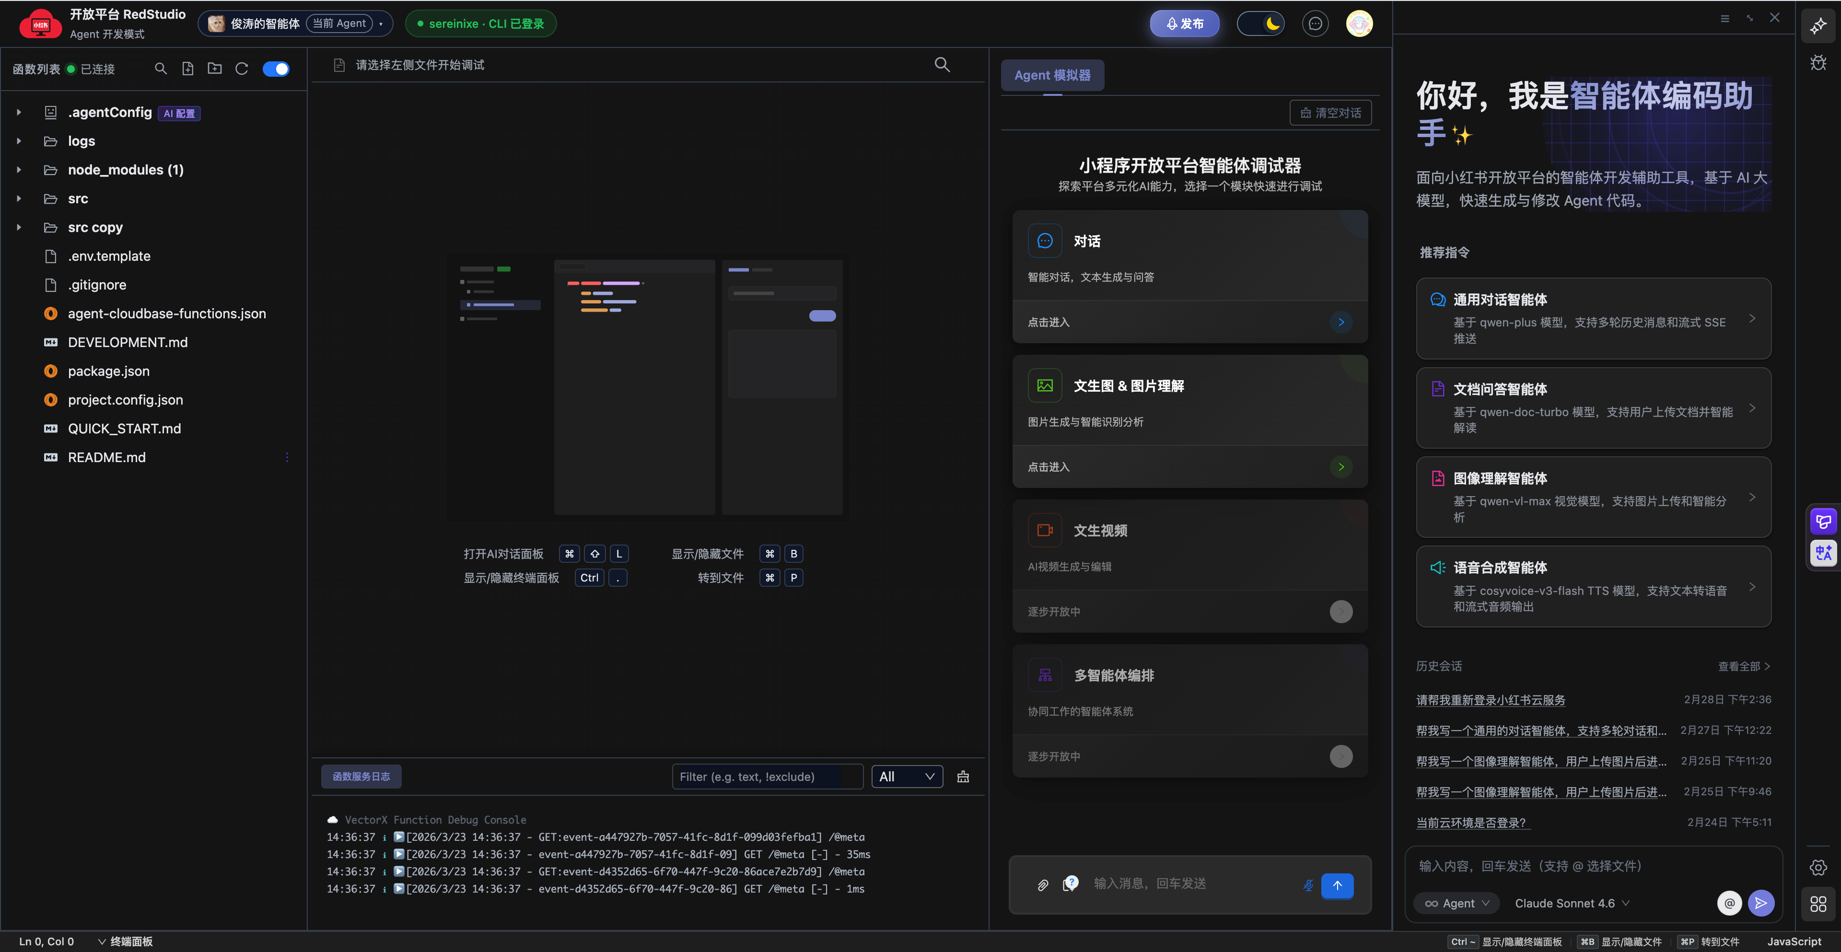Send the simulator message with arrow button
This screenshot has height=952, width=1841.
coord(1337,885)
